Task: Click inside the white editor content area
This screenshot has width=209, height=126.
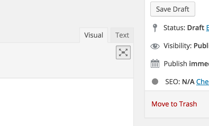Action: (67, 102)
